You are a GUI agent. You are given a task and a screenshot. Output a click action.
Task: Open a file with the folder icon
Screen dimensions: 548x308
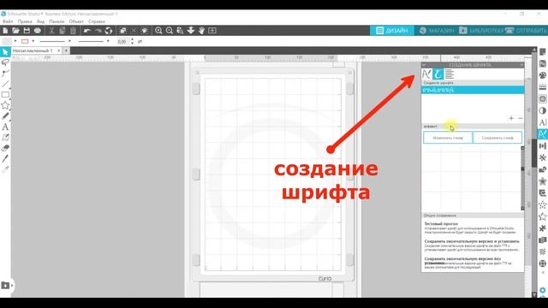click(x=15, y=31)
